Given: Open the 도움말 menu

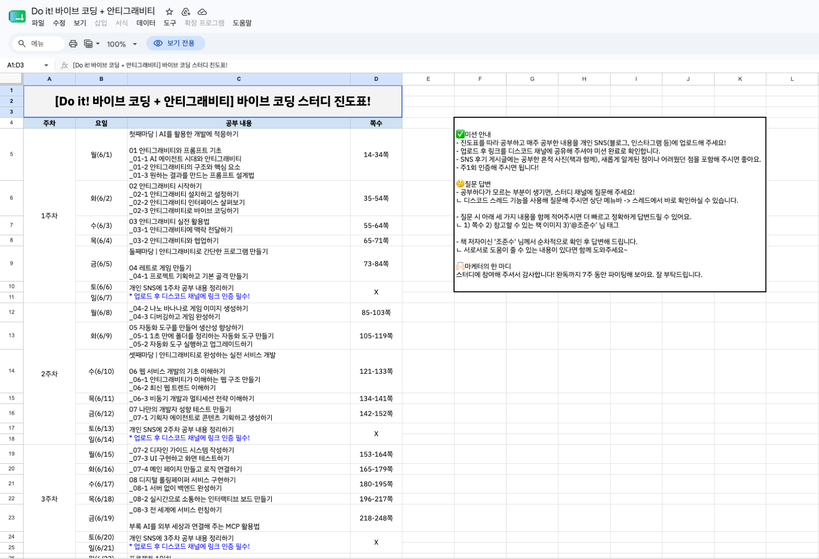Looking at the screenshot, I should [x=242, y=23].
